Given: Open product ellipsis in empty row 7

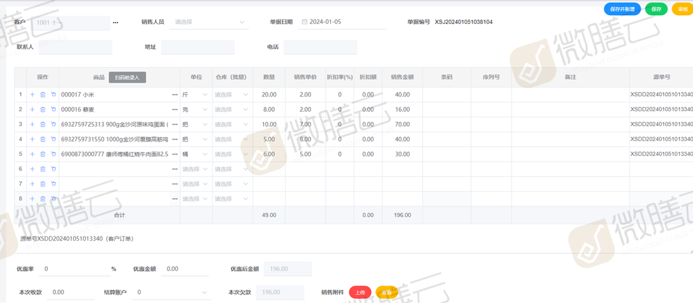Looking at the screenshot, I should 175,184.
